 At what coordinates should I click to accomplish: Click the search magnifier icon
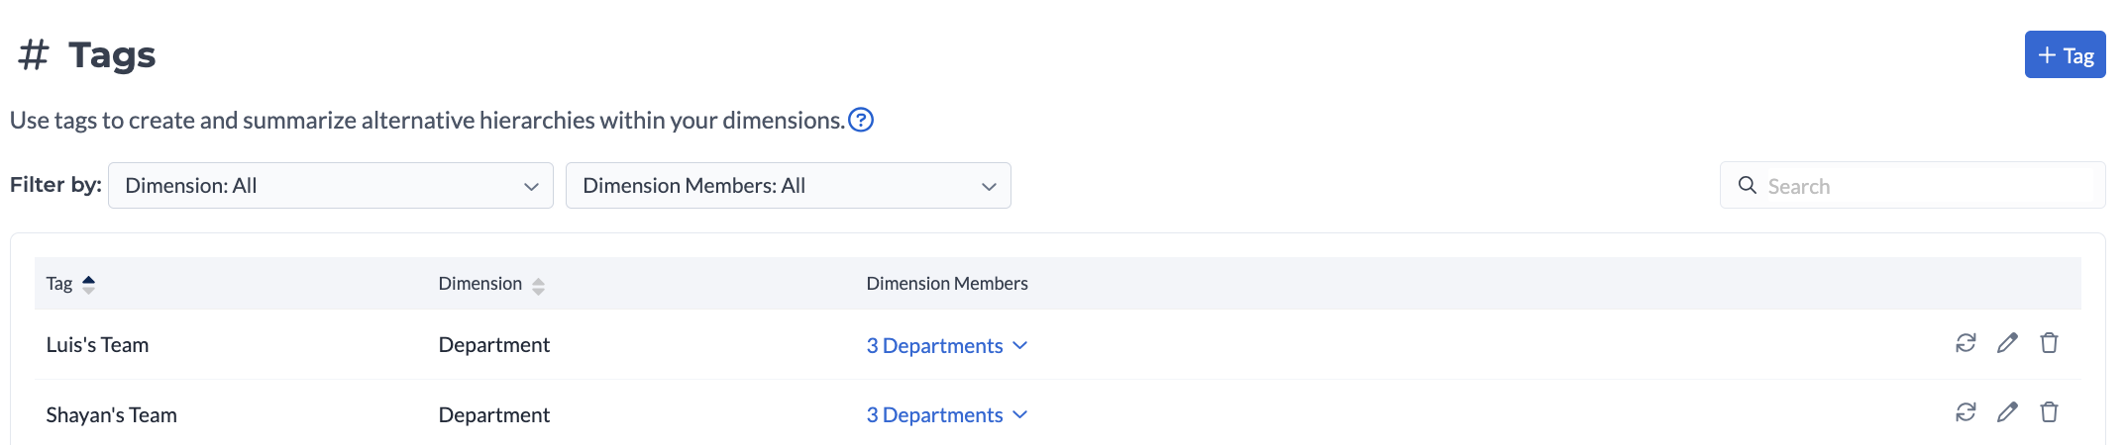coord(1748,186)
